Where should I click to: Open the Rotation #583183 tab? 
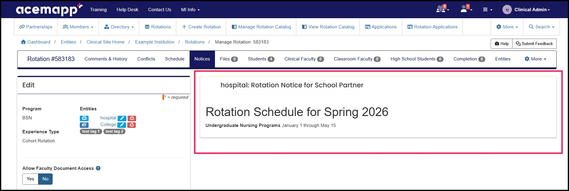click(51, 59)
